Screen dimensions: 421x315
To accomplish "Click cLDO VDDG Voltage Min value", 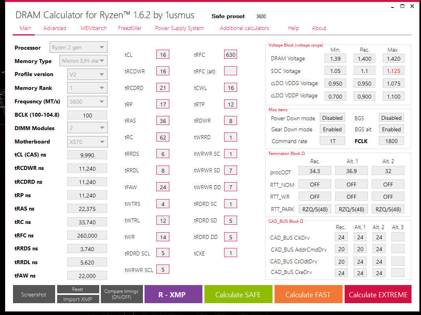I will (x=335, y=83).
